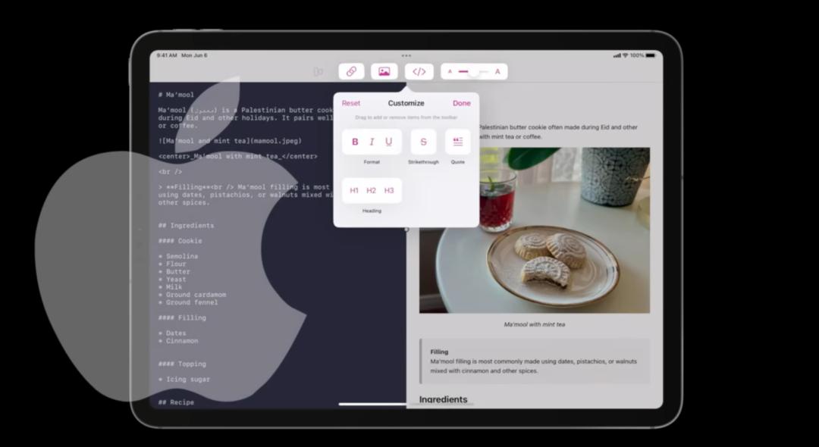
Task: Open the three-dot multitasking menu at top
Action: [406, 55]
